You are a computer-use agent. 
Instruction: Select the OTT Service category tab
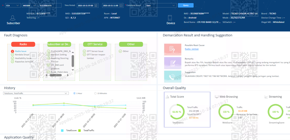point(95,44)
